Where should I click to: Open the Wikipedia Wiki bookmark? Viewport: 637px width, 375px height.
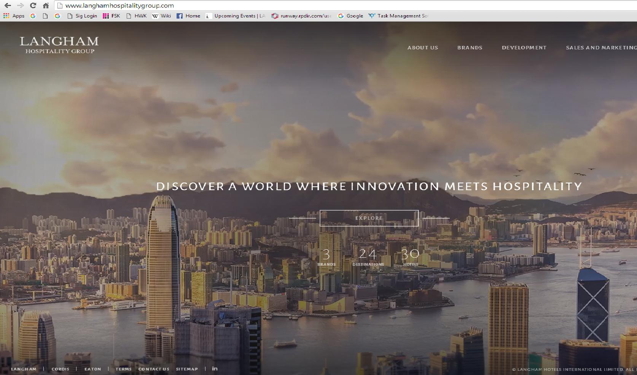pyautogui.click(x=162, y=16)
